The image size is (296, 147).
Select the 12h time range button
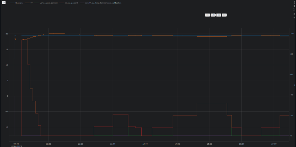click(213, 15)
